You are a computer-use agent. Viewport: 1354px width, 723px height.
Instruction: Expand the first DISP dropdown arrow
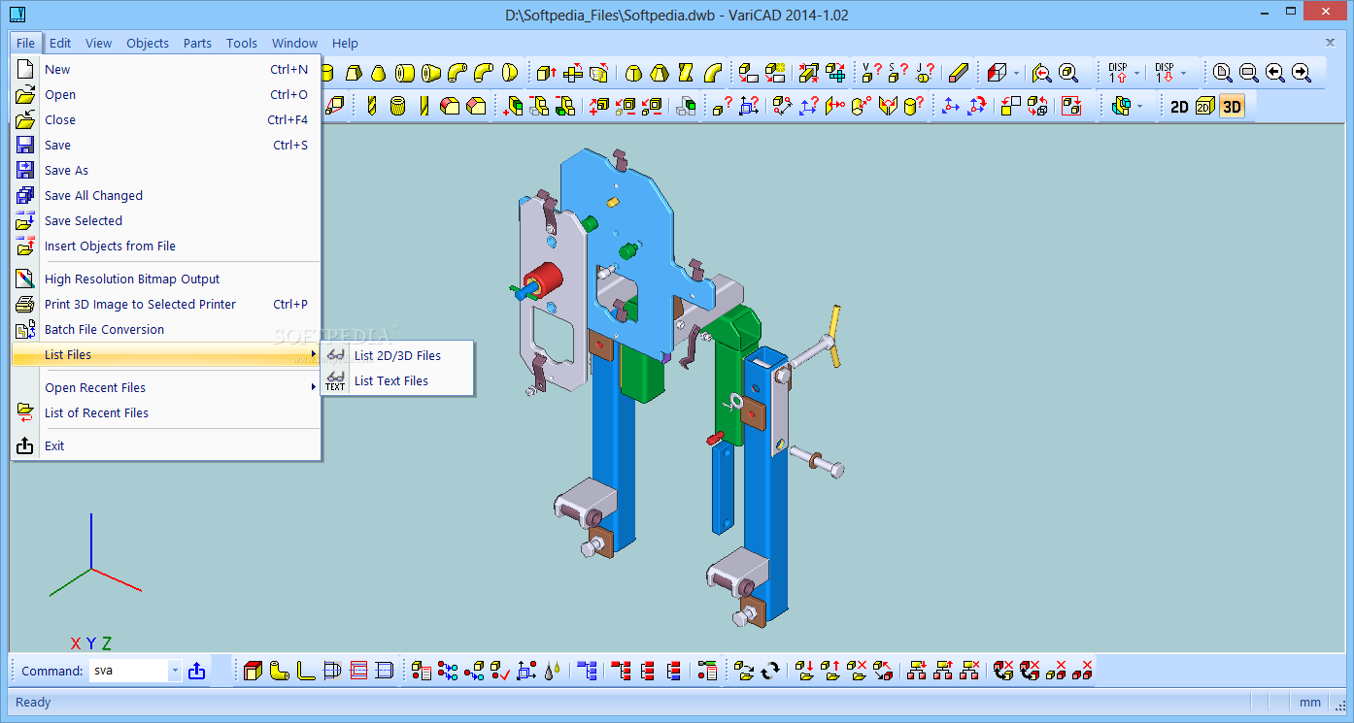pos(1137,73)
